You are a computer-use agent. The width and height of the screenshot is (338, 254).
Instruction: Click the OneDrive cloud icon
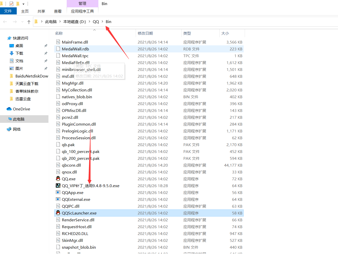[9, 109]
